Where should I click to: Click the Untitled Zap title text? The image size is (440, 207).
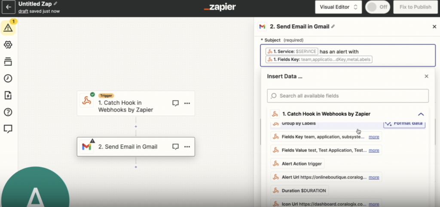(35, 4)
